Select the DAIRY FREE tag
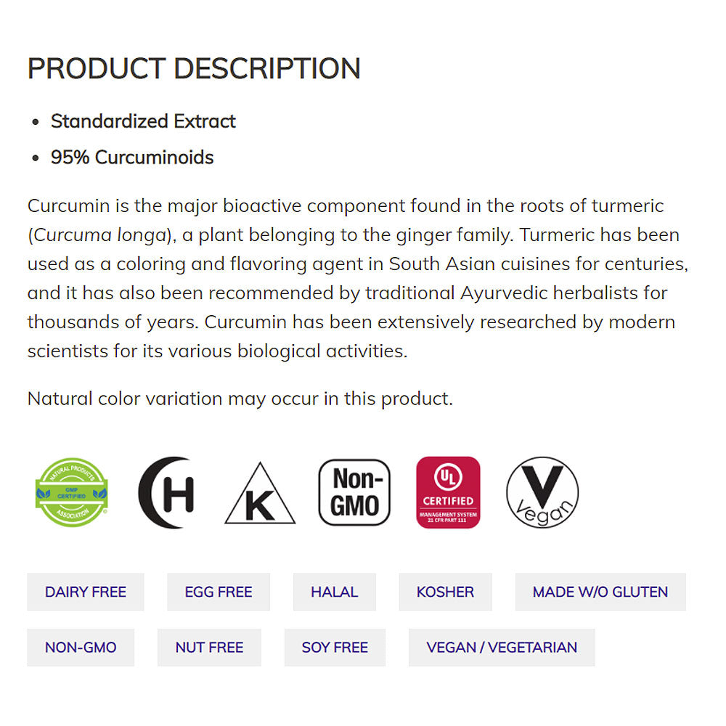 86,592
